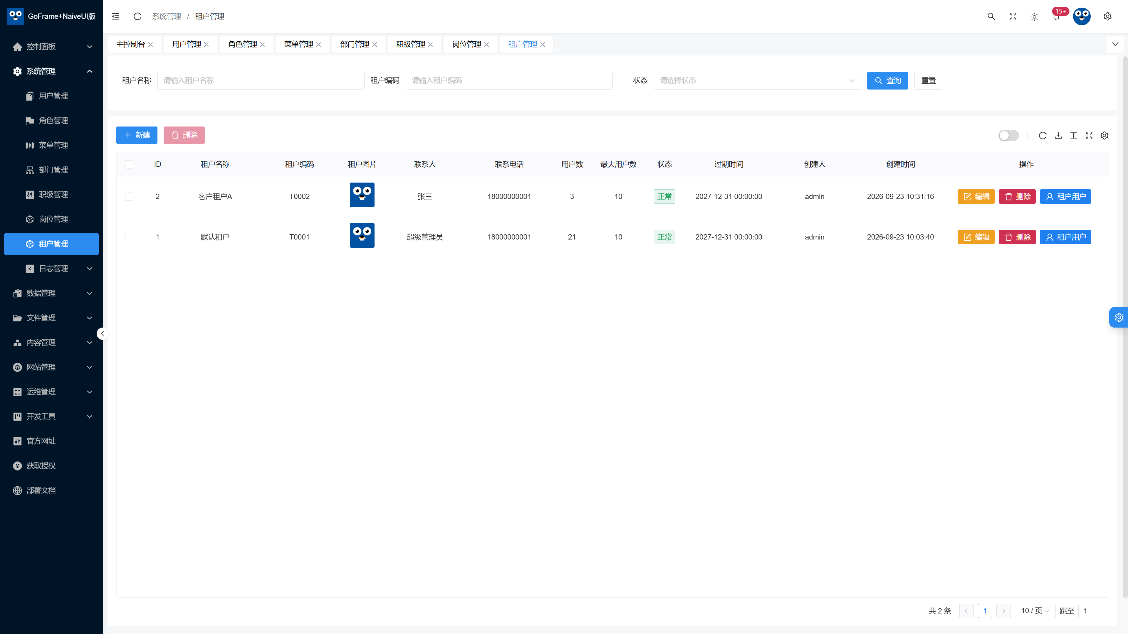Select the checkbox for 默认租户 row
Viewport: 1128px width, 634px height.
click(129, 237)
